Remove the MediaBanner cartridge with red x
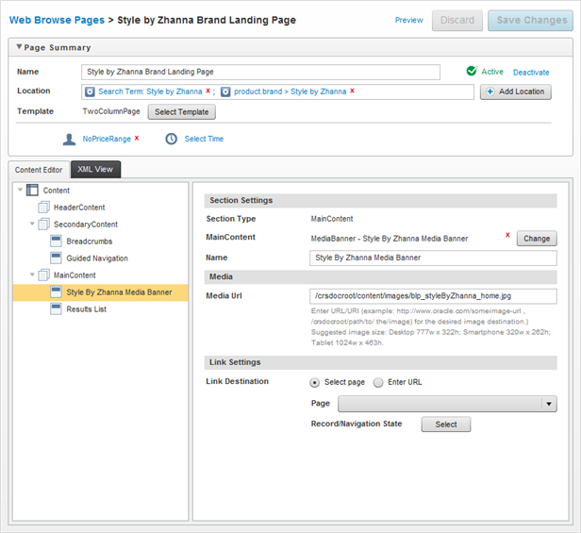The height and width of the screenshot is (533, 581). (x=507, y=235)
